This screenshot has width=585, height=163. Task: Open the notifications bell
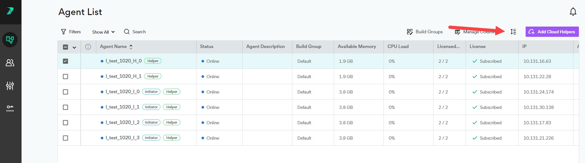tap(573, 12)
